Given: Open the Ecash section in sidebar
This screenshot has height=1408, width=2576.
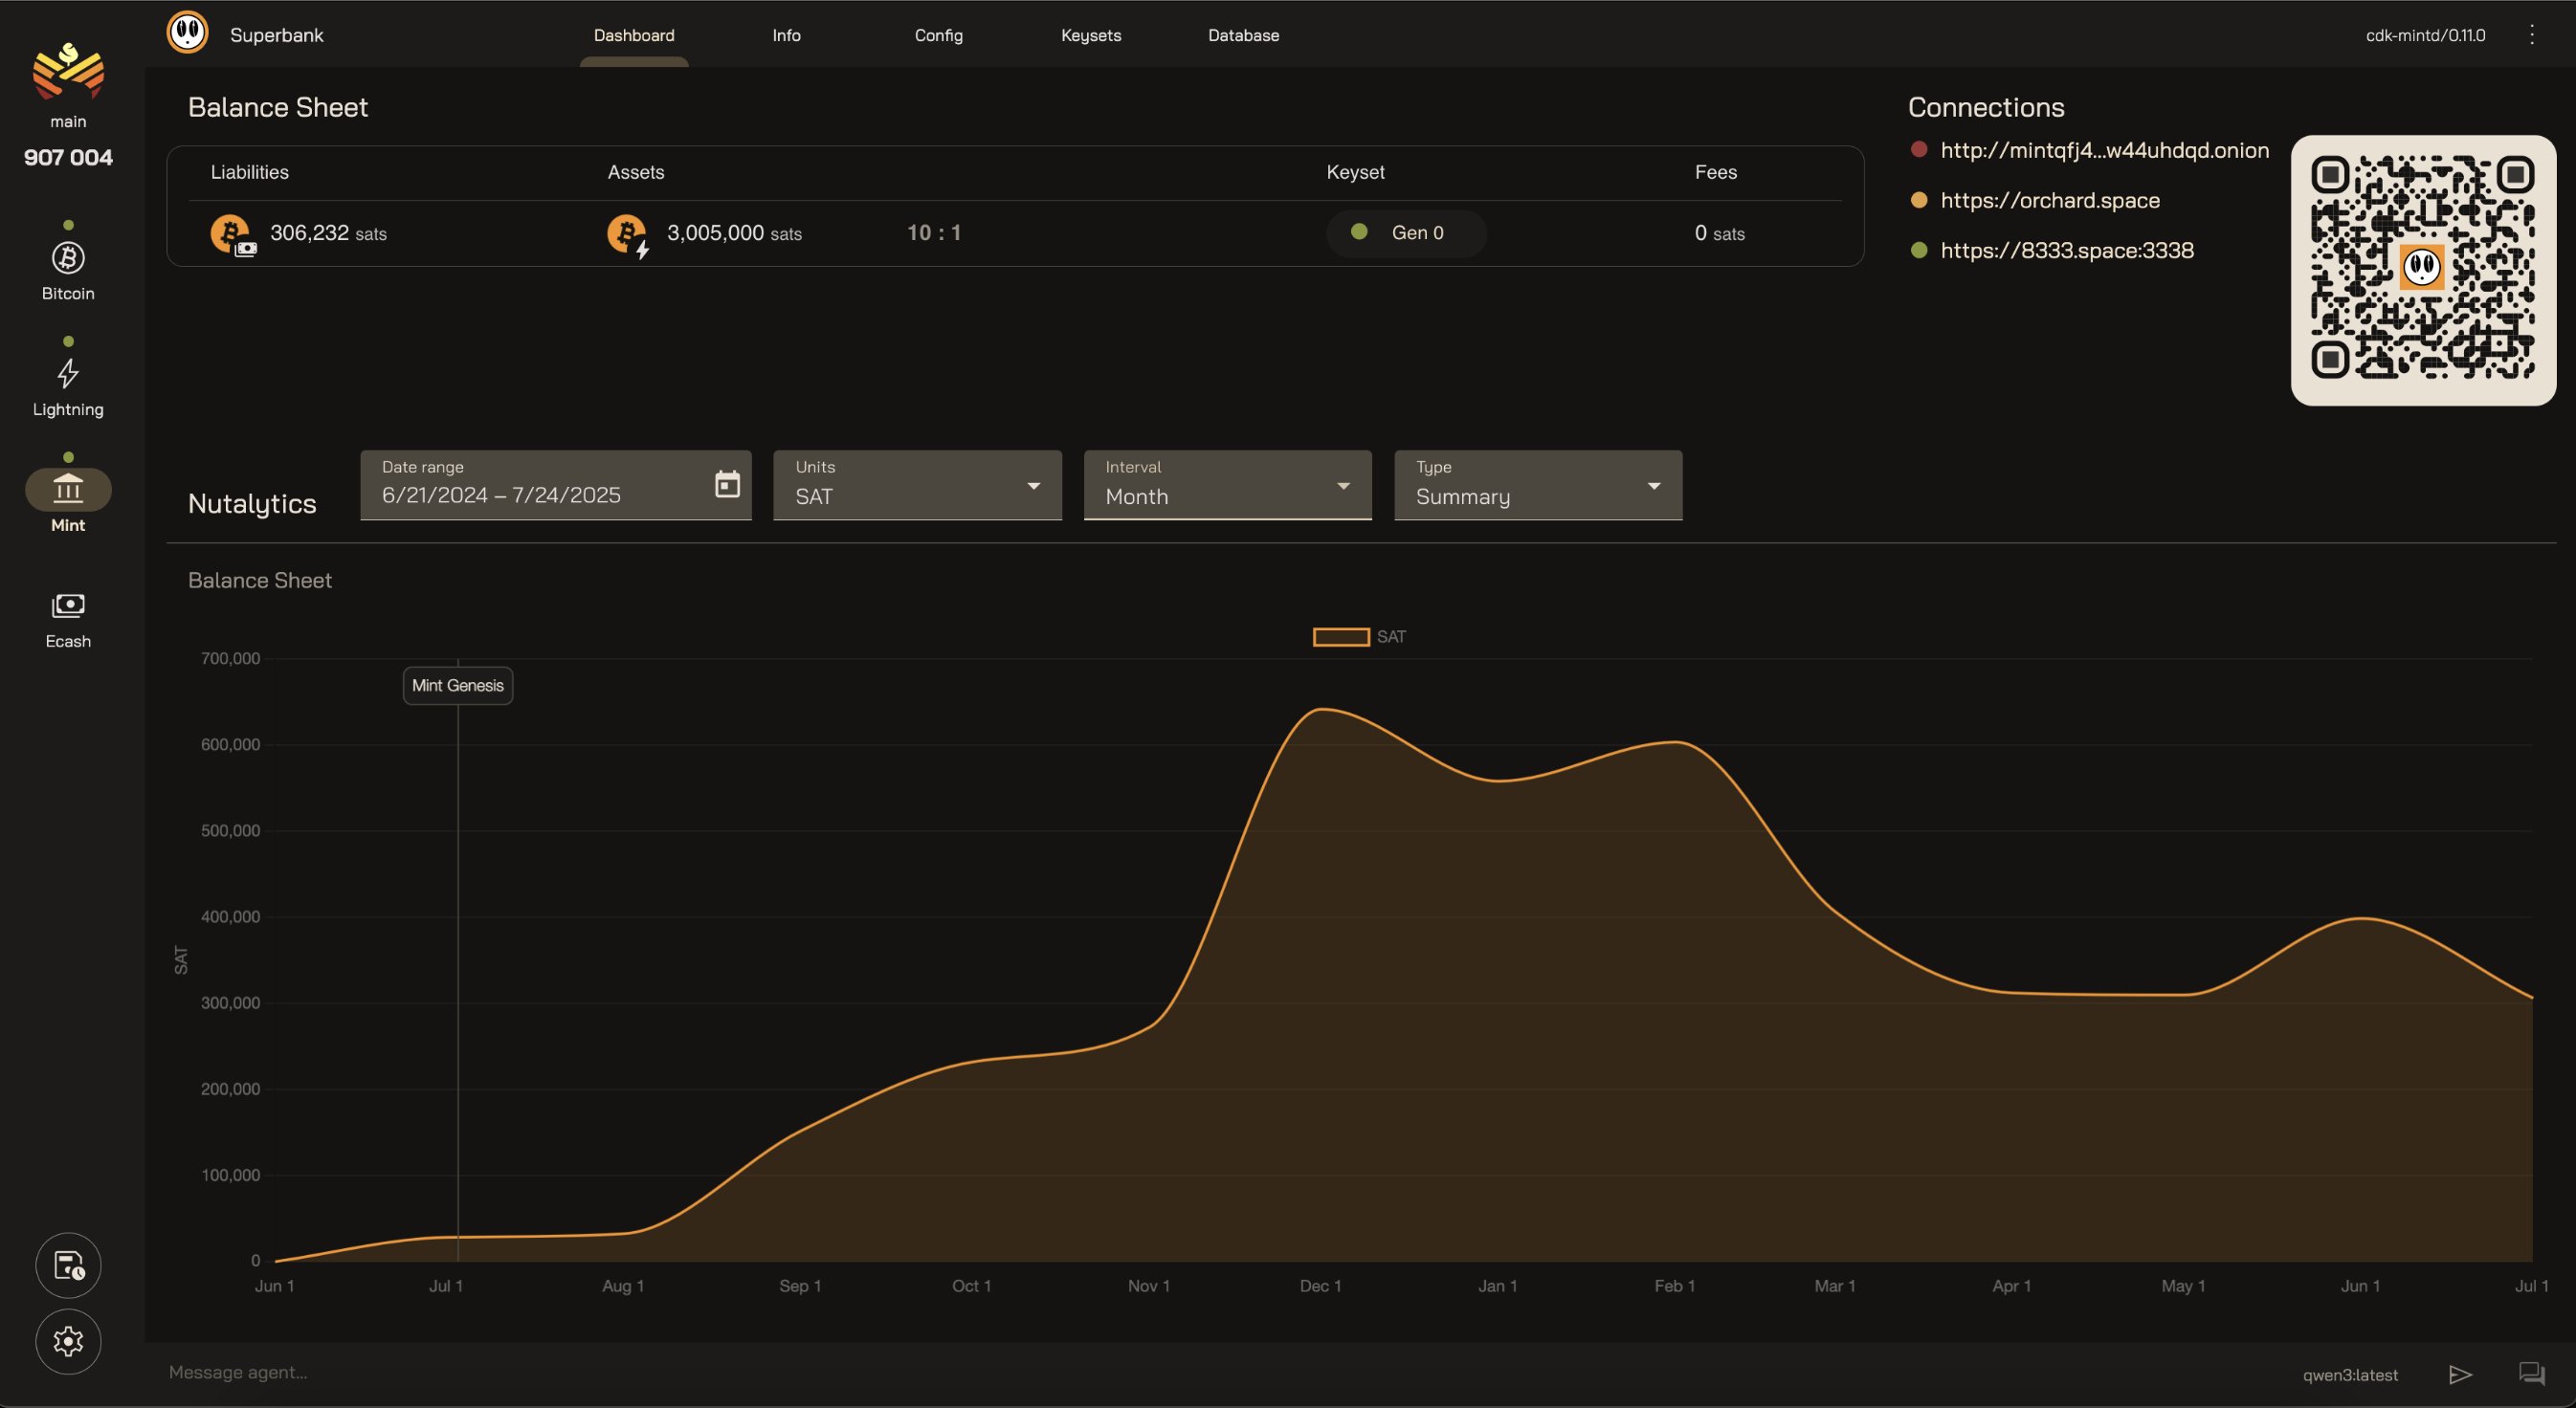Looking at the screenshot, I should coord(68,618).
